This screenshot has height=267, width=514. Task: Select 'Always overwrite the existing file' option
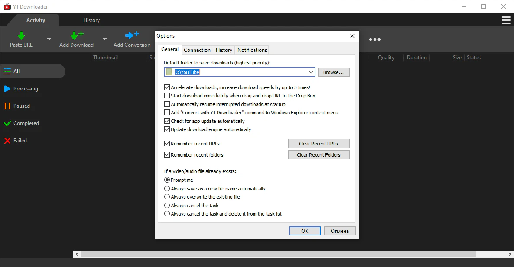pyautogui.click(x=167, y=196)
